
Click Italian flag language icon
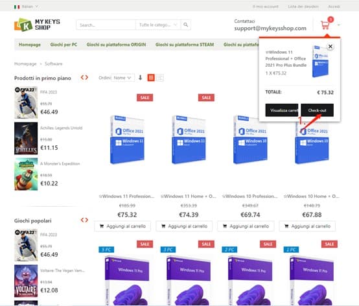point(17,7)
